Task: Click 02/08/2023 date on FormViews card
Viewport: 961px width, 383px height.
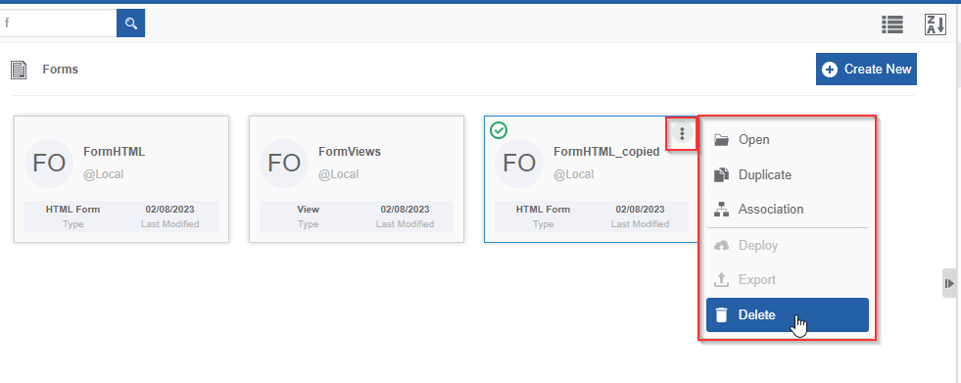Action: coord(406,209)
